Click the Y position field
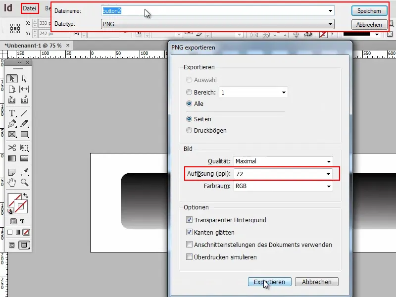 pyautogui.click(x=54, y=34)
